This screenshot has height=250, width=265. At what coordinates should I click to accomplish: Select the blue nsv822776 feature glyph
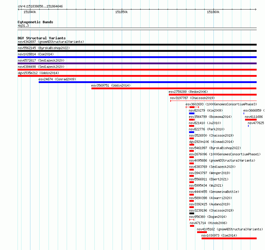pos(191,132)
